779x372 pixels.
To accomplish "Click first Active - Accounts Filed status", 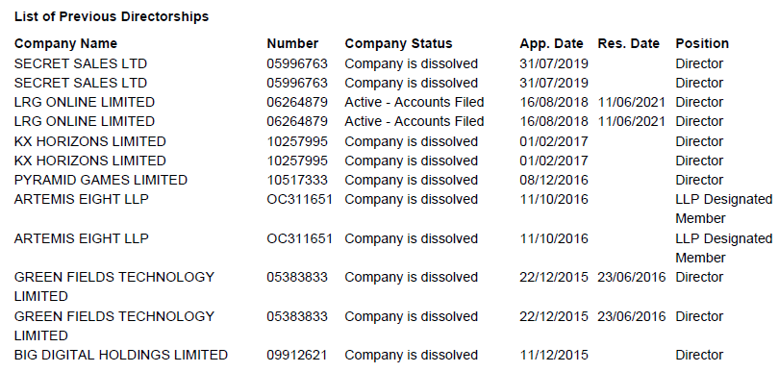I will pyautogui.click(x=415, y=102).
